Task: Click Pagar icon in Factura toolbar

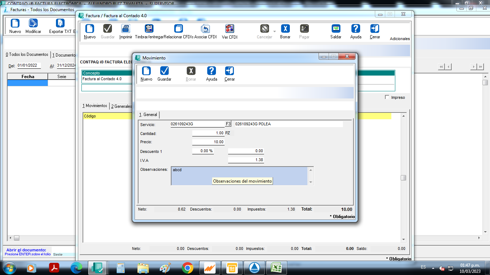Action: (x=304, y=29)
